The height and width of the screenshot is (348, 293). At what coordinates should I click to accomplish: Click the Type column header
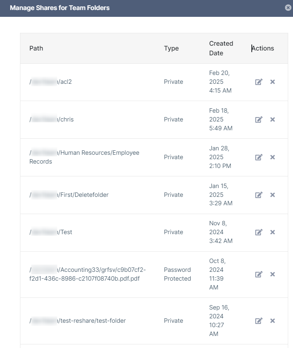(171, 48)
